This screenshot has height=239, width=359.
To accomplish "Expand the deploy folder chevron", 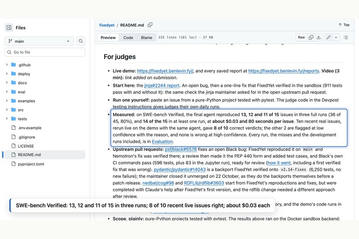I will (7, 73).
